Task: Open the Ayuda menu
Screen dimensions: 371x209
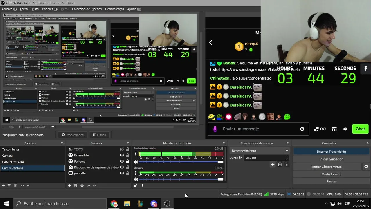Action: click(x=134, y=9)
